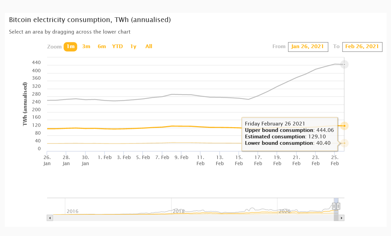Click the 'Lower bound consumption: 40.40' tooltip line
This screenshot has height=236, width=391.
288,143
